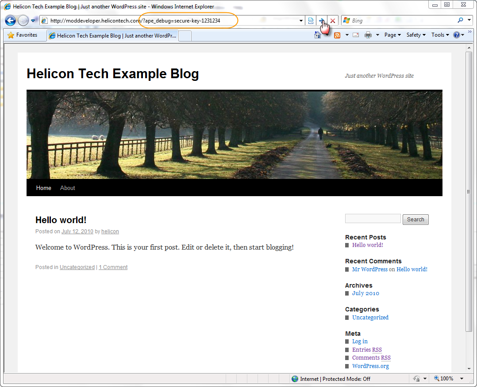Open the Favorites star button

[22, 35]
